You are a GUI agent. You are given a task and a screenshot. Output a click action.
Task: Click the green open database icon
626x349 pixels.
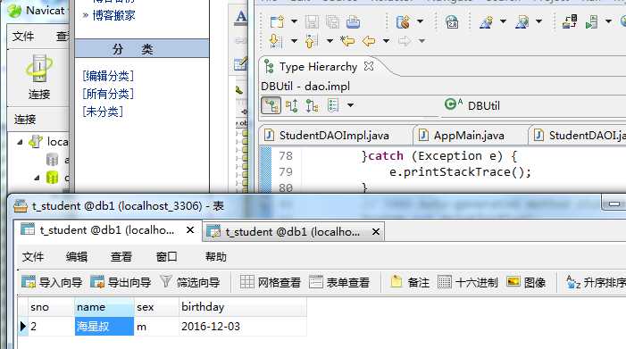point(53,178)
